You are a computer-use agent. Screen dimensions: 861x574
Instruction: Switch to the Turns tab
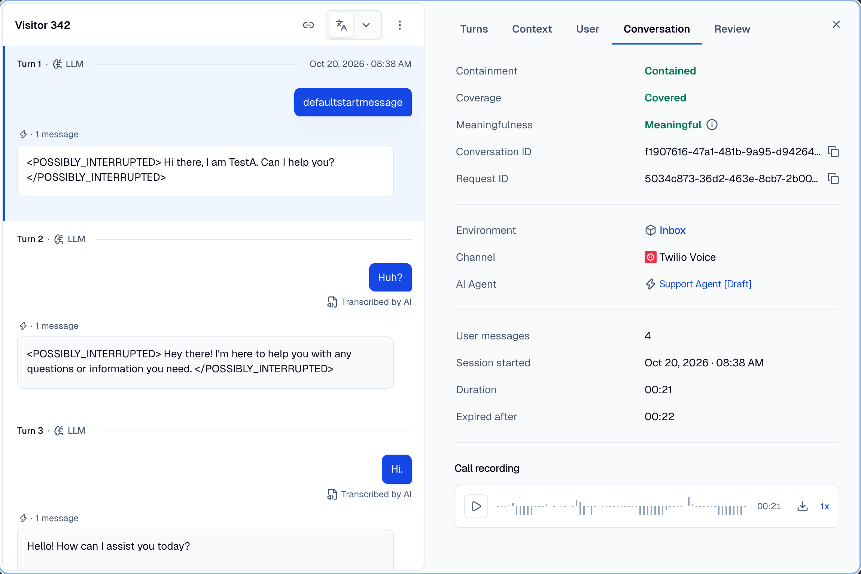[x=474, y=29]
